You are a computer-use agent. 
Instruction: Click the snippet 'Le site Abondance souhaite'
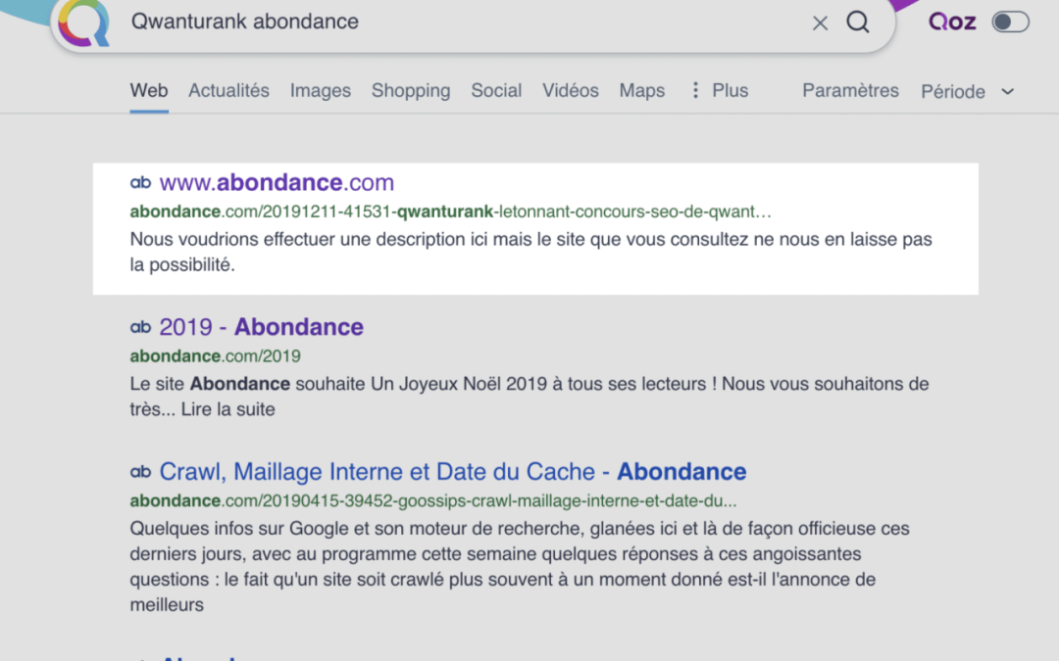coord(529,397)
